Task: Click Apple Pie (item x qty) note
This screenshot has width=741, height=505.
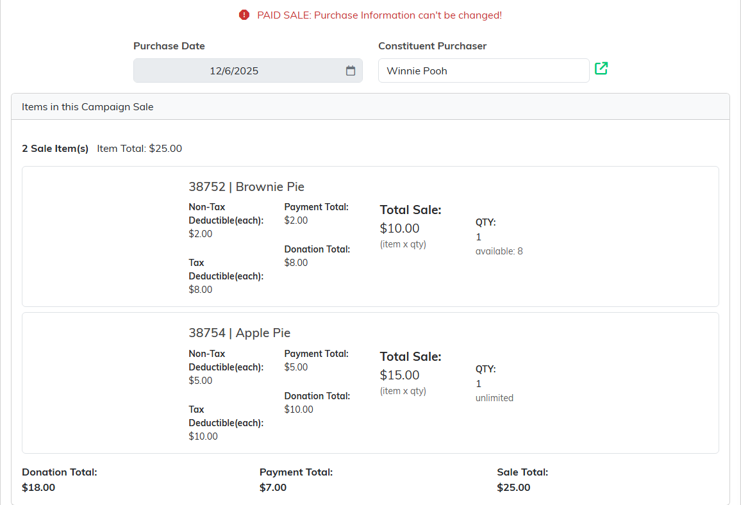Action: point(403,391)
